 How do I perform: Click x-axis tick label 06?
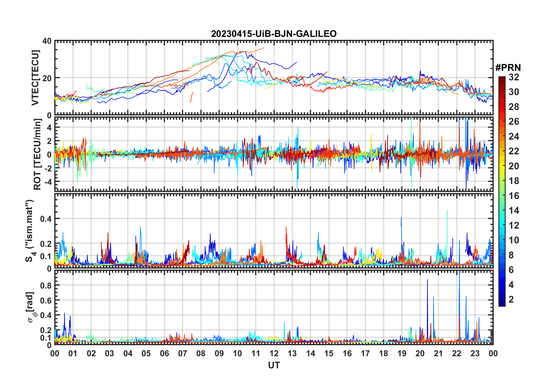coord(164,354)
